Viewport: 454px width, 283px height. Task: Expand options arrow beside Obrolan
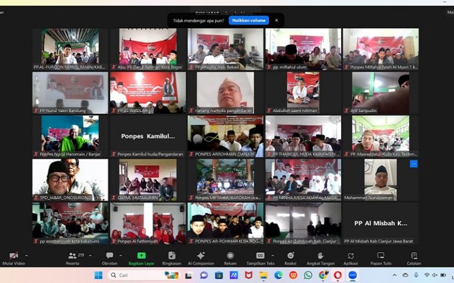(121, 255)
